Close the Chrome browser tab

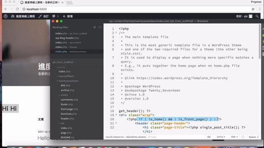pyautogui.click(x=62, y=2)
